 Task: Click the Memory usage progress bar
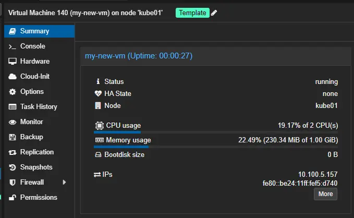click(x=216, y=147)
